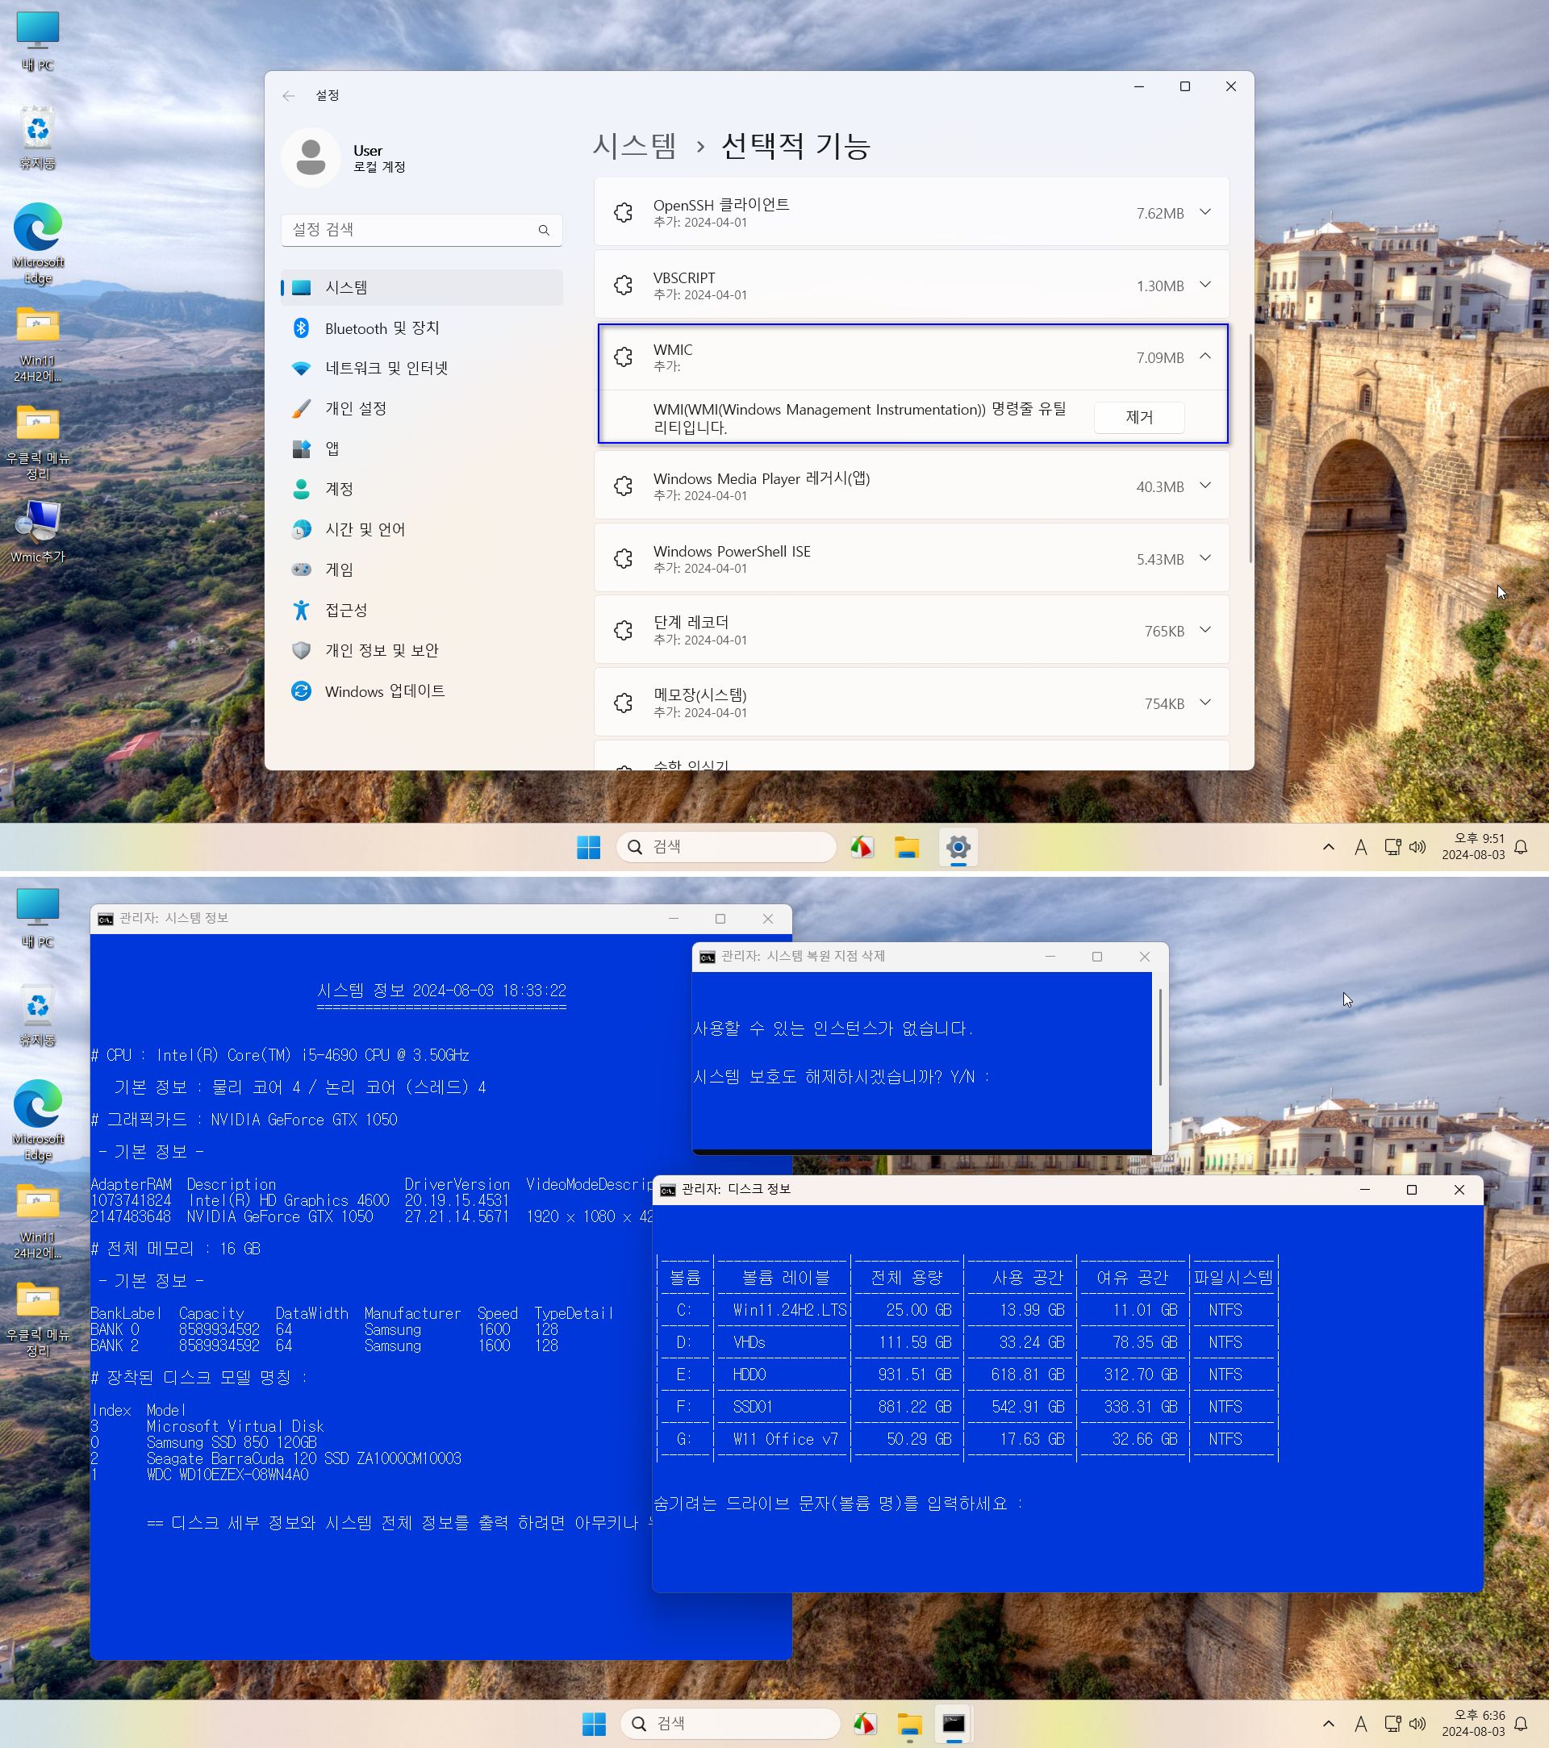Open 내 PC icon on upper desktop

pyautogui.click(x=38, y=41)
